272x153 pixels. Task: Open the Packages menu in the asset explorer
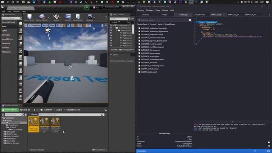[150, 10]
